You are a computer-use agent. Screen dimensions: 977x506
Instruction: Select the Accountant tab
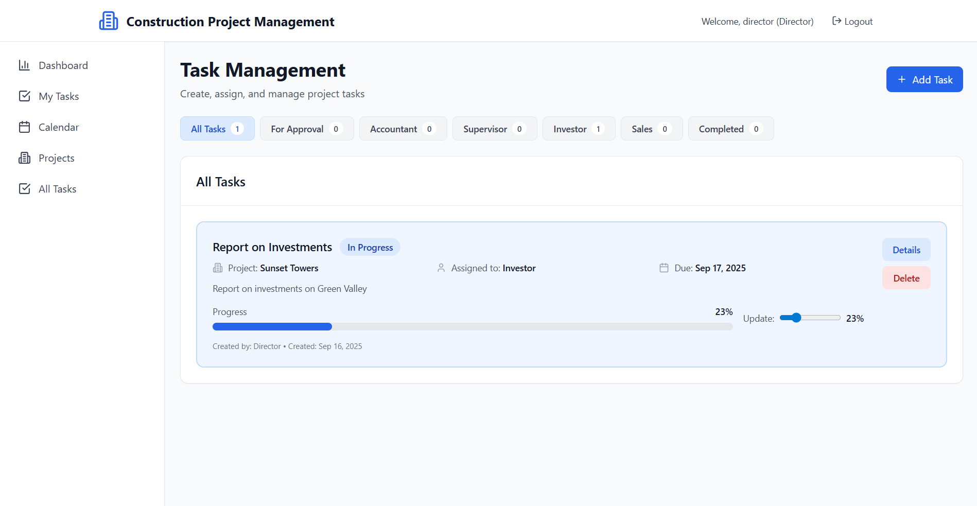[x=403, y=129]
